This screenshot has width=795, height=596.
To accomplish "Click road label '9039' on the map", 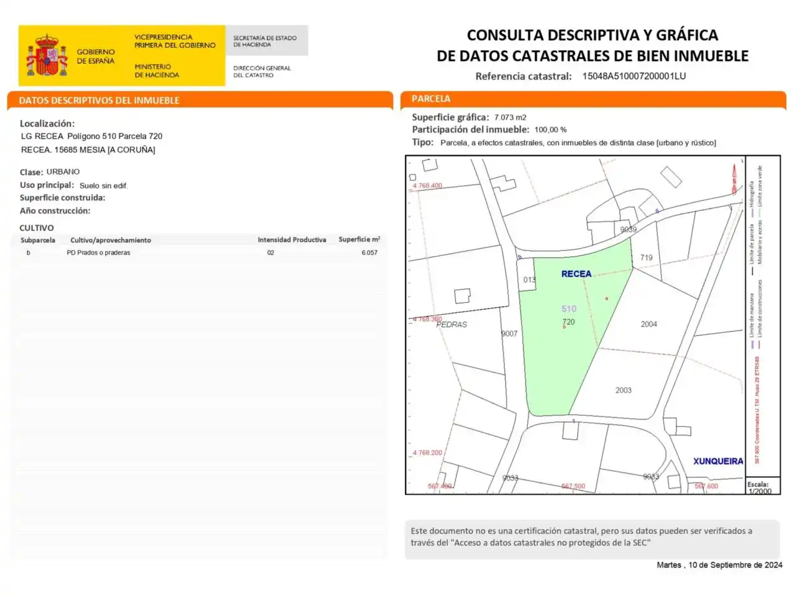I will pos(629,230).
